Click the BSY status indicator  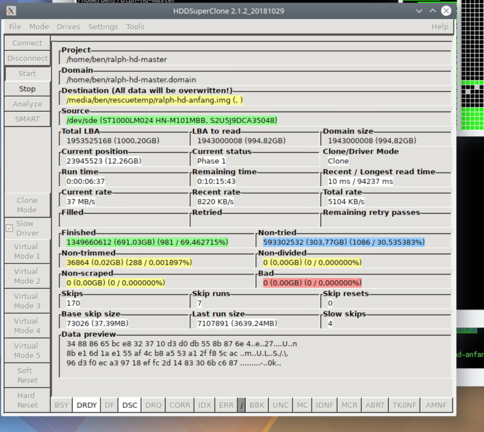point(61,405)
